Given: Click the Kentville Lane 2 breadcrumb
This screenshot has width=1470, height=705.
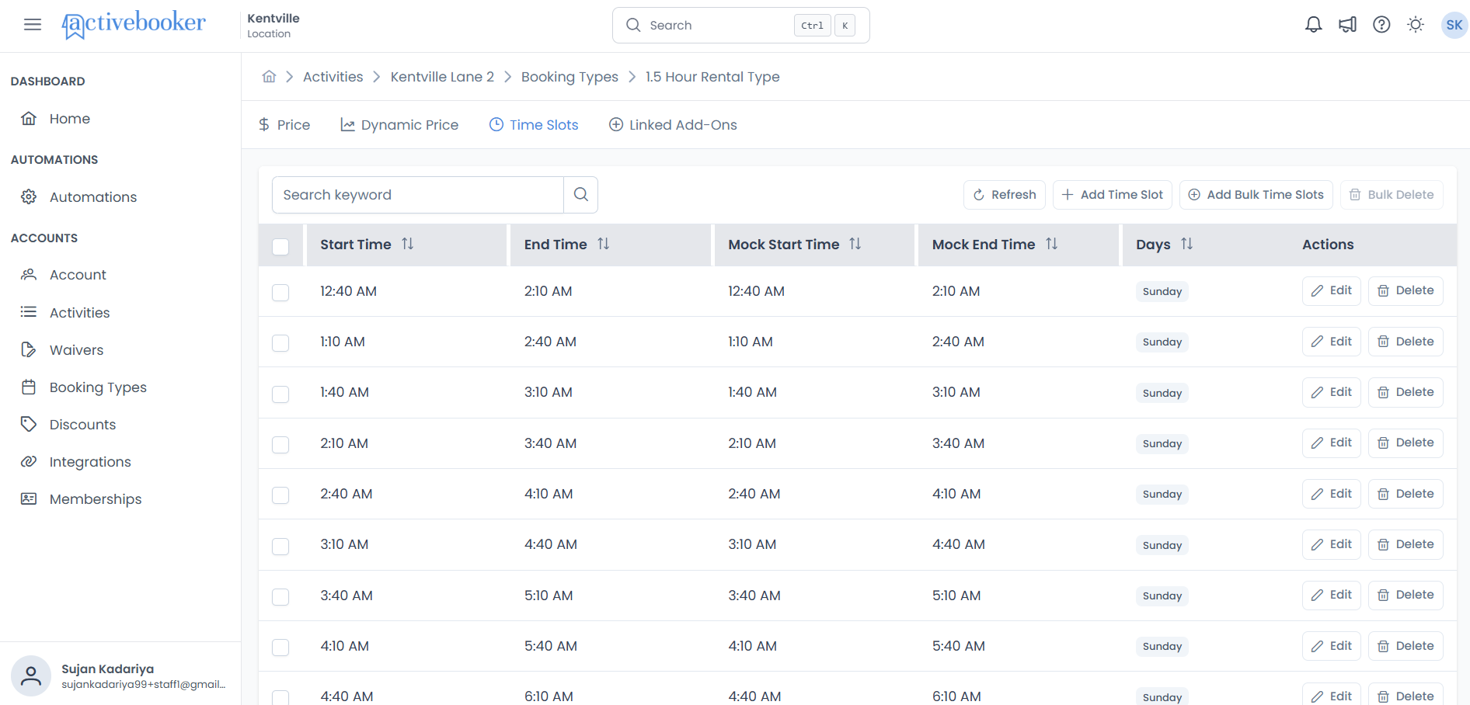Looking at the screenshot, I should [x=442, y=77].
